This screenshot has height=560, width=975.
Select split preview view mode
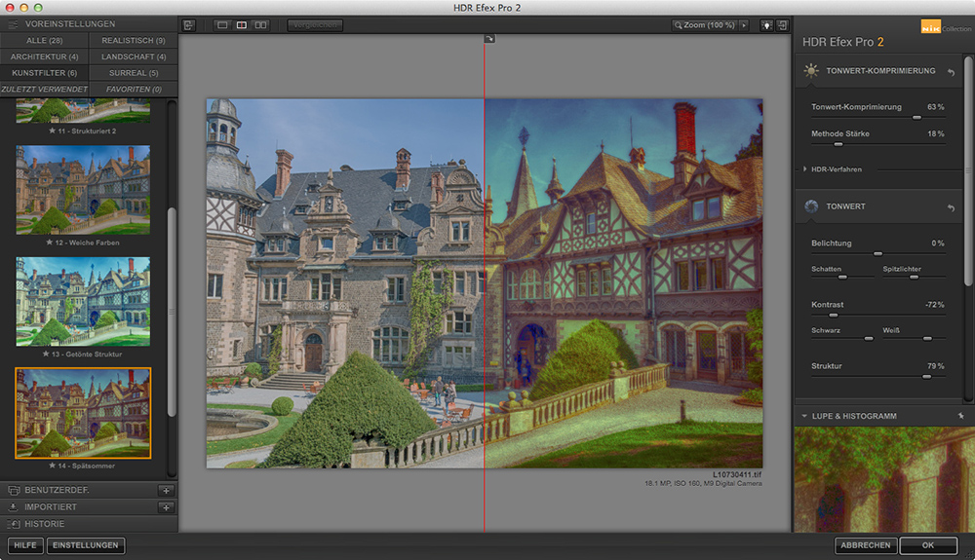241,24
